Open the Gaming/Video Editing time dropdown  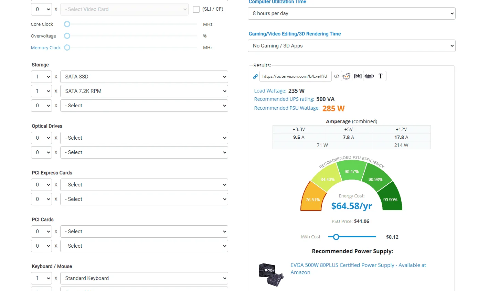(352, 46)
